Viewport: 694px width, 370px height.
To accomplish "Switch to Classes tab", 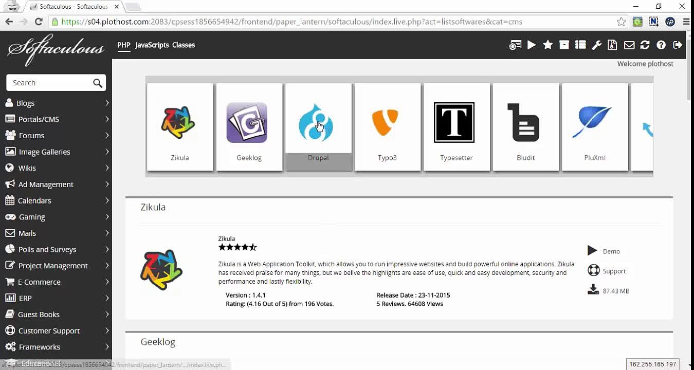I will pyautogui.click(x=184, y=45).
